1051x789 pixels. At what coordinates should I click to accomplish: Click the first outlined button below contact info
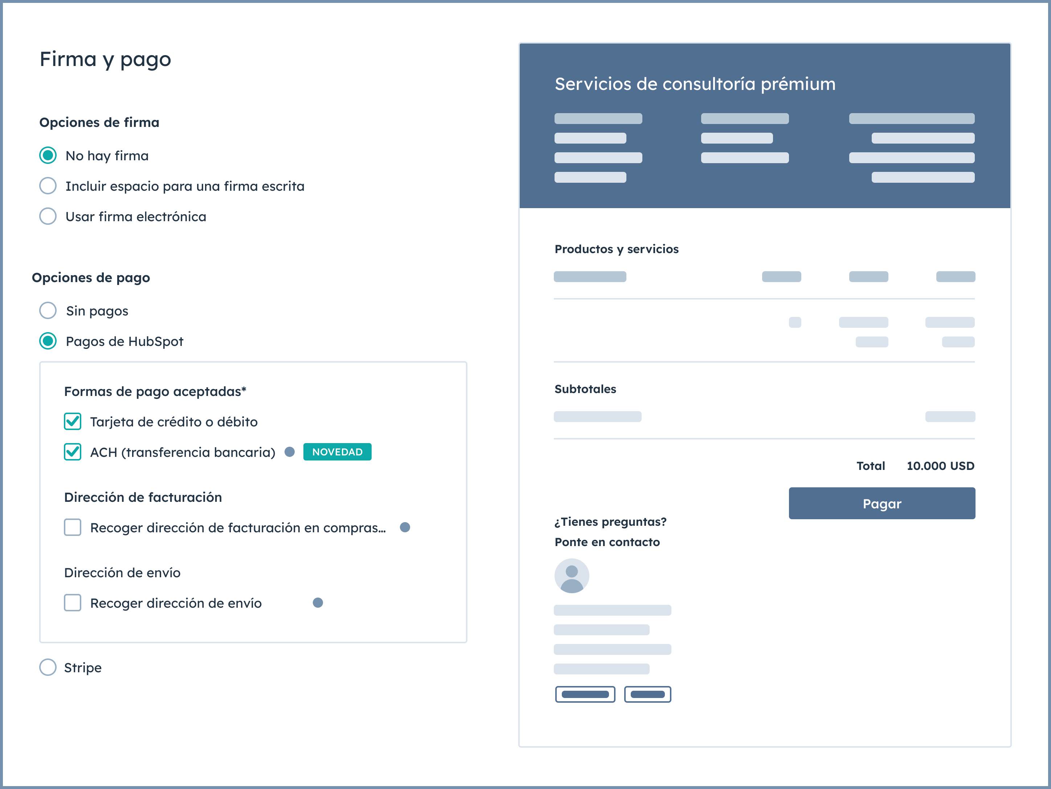[585, 694]
